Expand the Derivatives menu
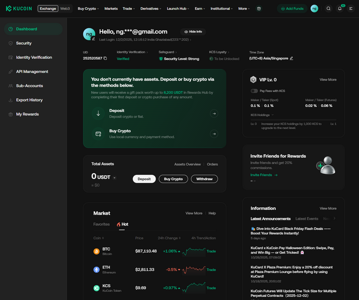The width and height of the screenshot is (359, 300). pyautogui.click(x=151, y=9)
